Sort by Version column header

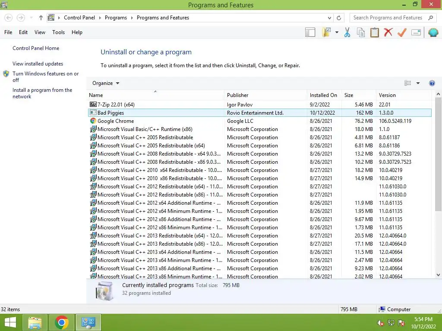(404, 95)
